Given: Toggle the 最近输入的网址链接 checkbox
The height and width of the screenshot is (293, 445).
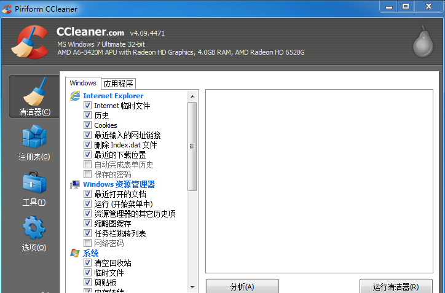Looking at the screenshot, I should (x=87, y=135).
